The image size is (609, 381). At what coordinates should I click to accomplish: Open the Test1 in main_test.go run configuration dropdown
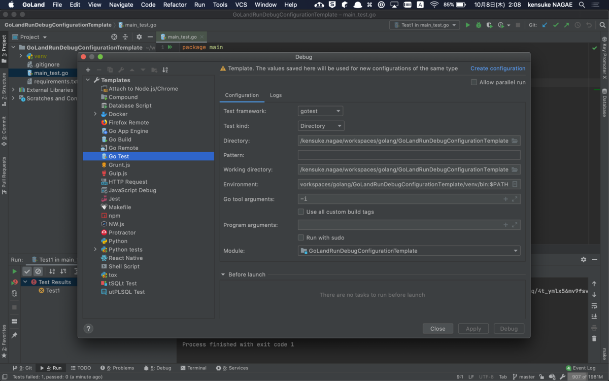pos(424,25)
